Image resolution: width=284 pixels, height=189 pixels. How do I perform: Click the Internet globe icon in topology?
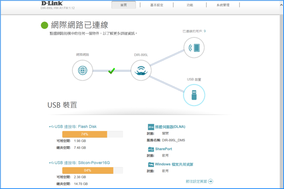coord(82,71)
